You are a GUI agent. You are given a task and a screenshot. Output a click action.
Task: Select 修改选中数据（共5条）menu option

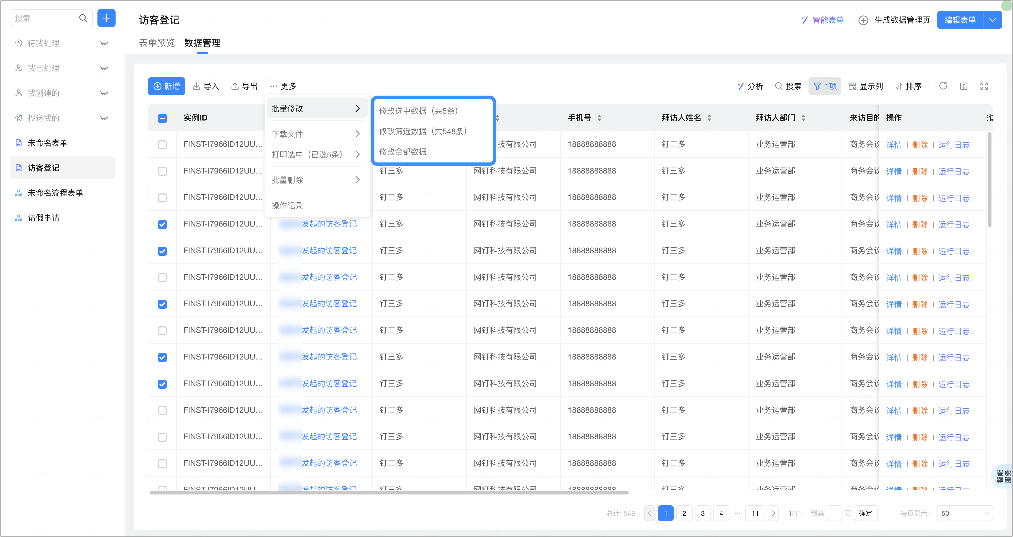pos(418,111)
